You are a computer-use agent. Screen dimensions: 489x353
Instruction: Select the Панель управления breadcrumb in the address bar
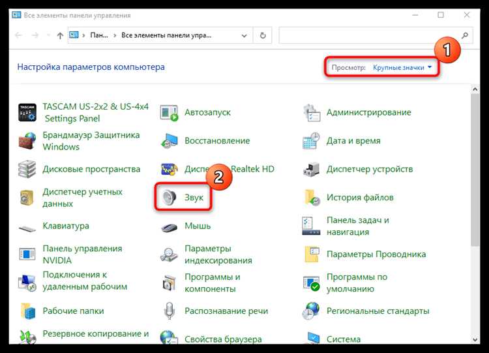tap(98, 36)
